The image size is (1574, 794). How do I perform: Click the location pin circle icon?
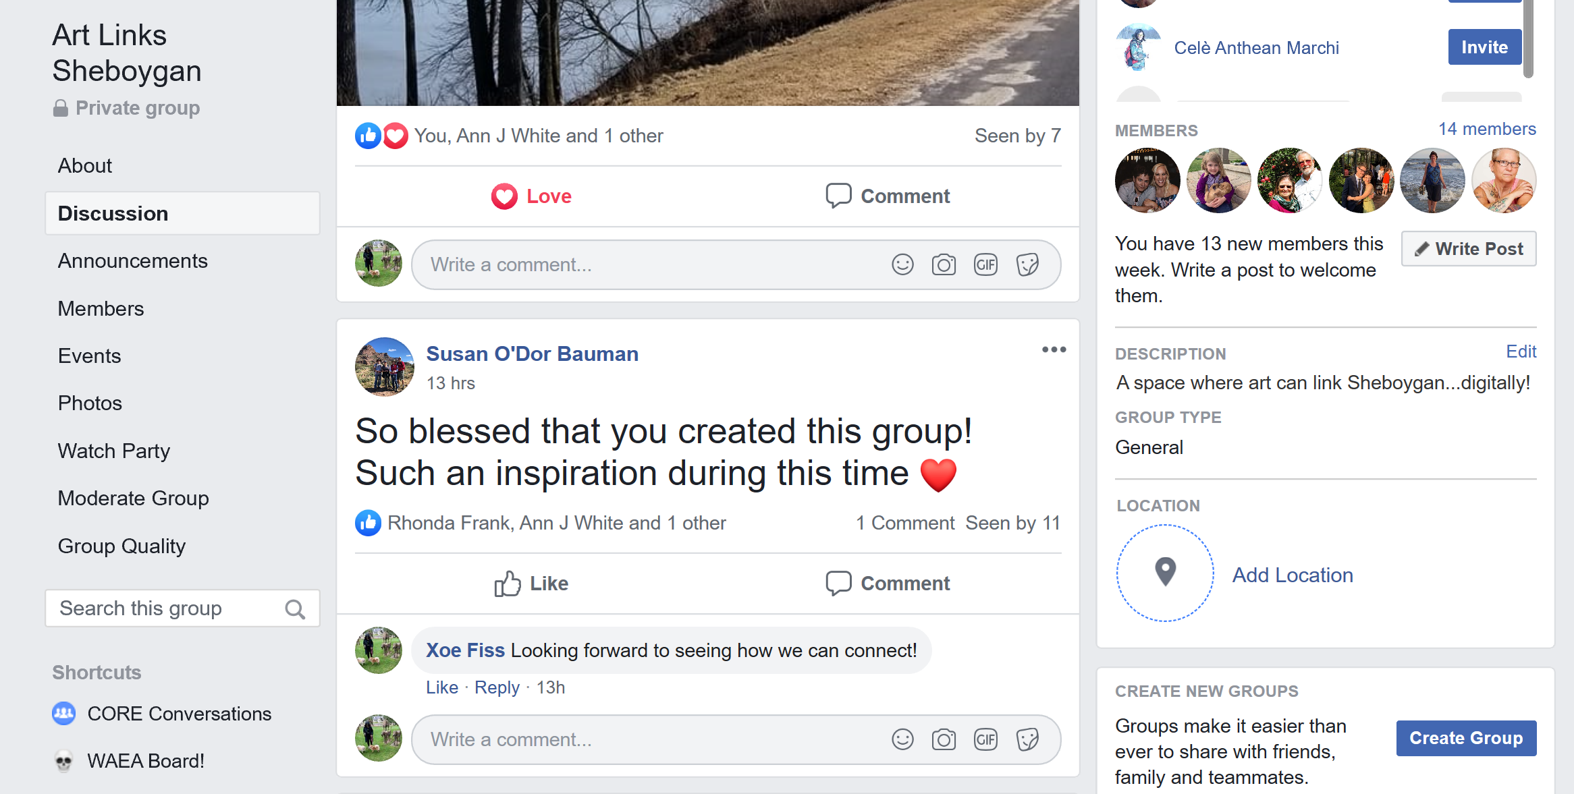point(1165,573)
